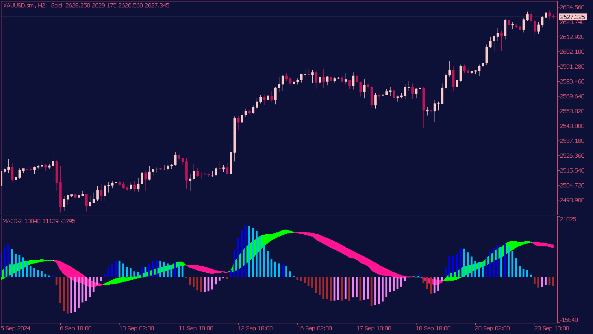
Task: Select the MACD-2 indicator label
Action: point(39,221)
